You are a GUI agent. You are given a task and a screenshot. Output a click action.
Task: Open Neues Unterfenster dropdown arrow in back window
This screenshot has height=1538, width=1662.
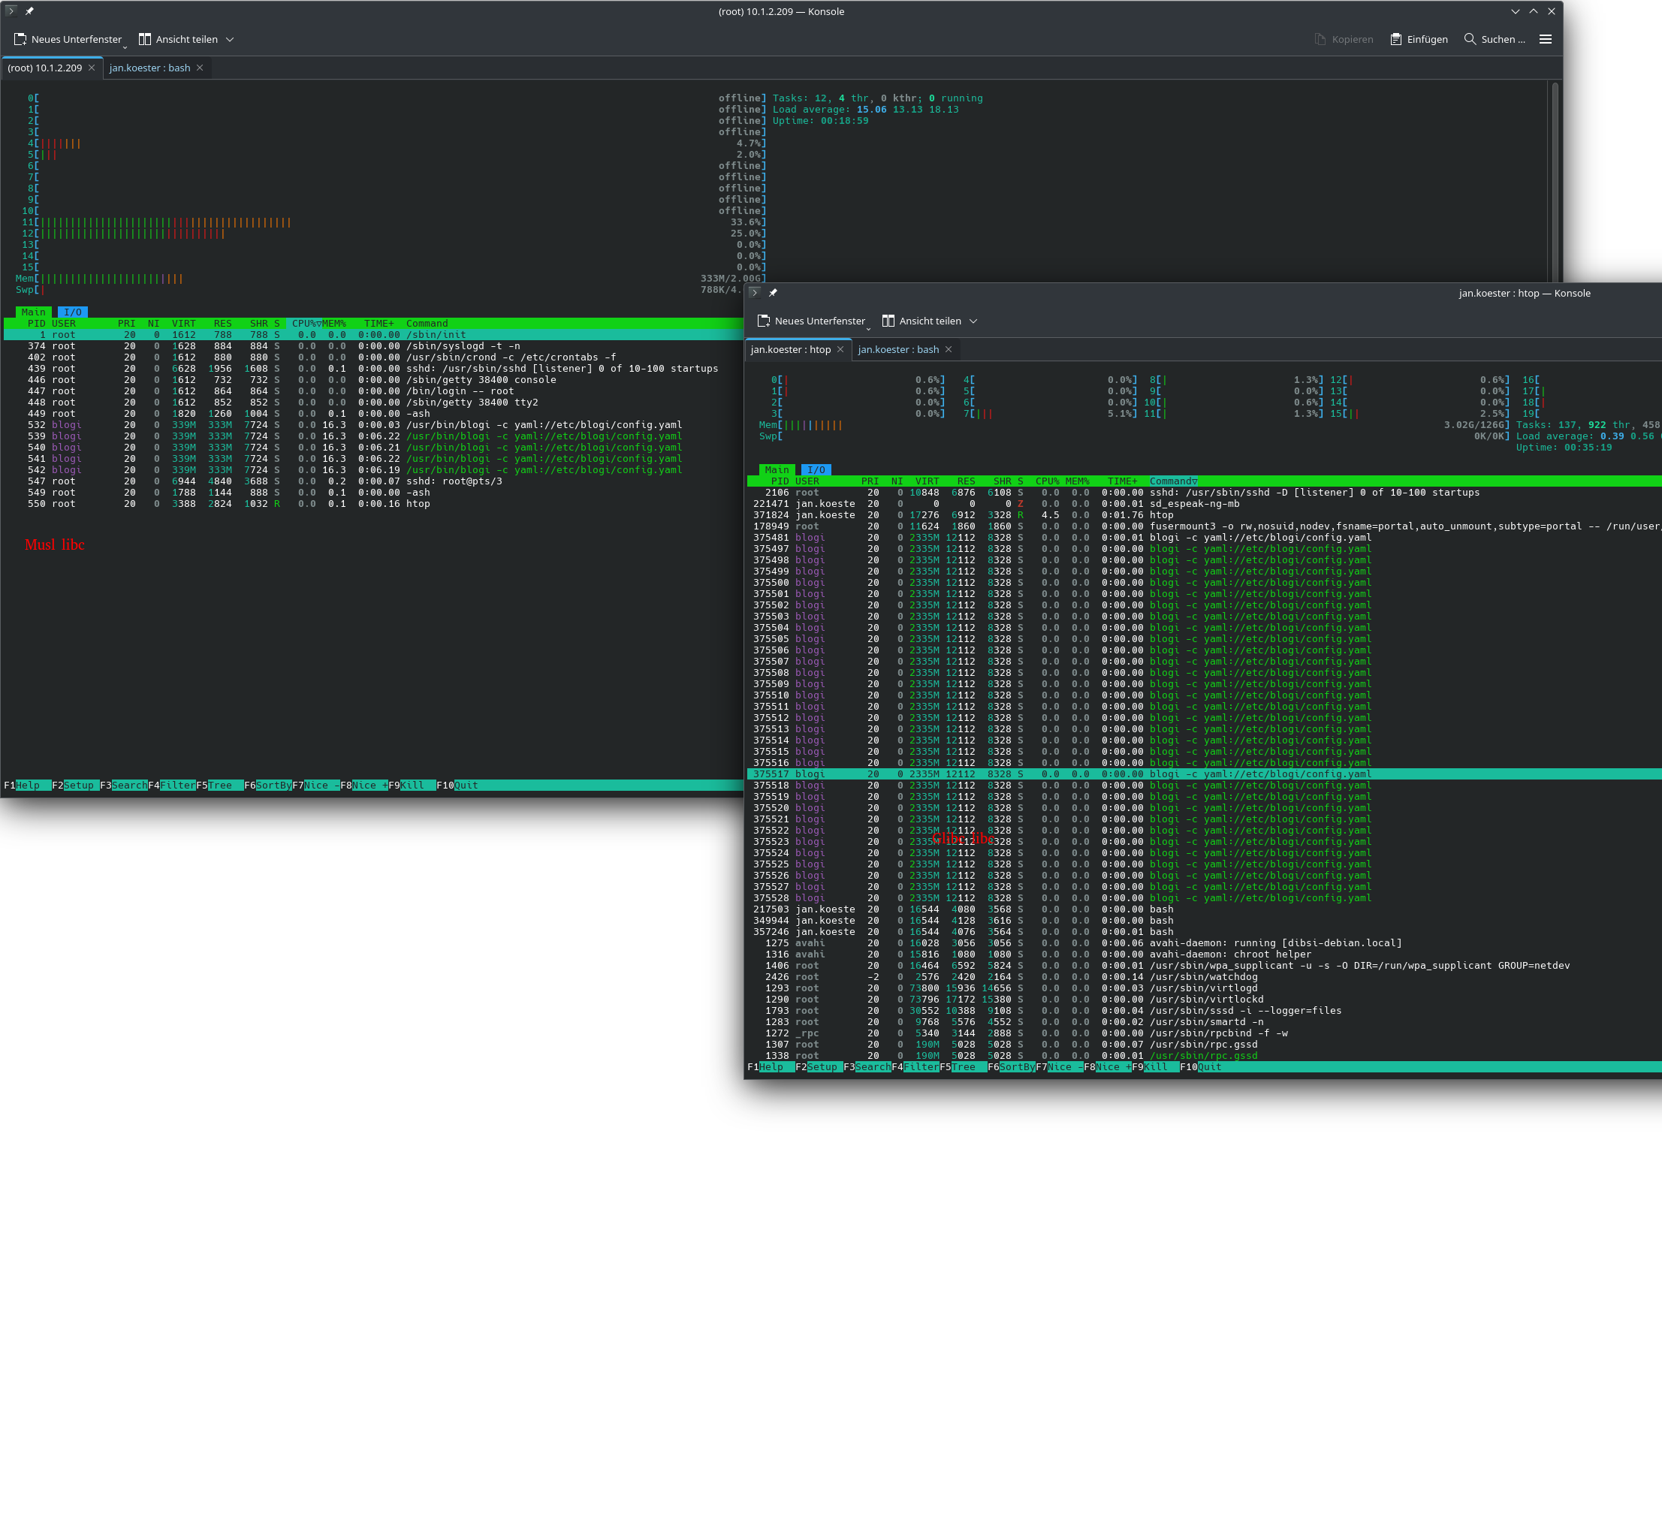tap(125, 47)
